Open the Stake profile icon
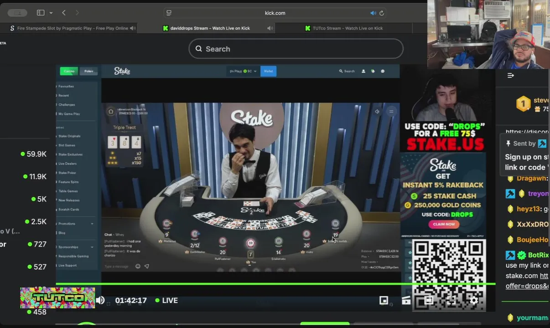 363,71
